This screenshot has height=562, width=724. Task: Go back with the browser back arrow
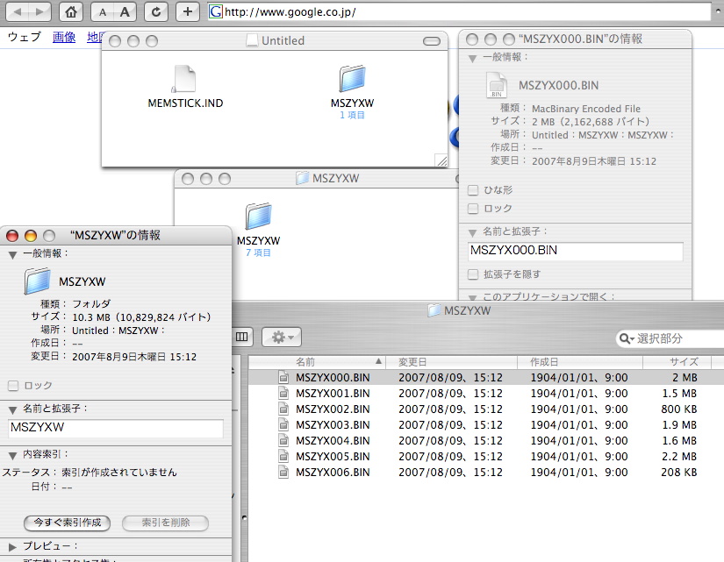pos(18,12)
